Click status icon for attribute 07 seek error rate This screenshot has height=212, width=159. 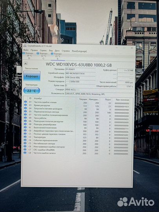(25, 115)
